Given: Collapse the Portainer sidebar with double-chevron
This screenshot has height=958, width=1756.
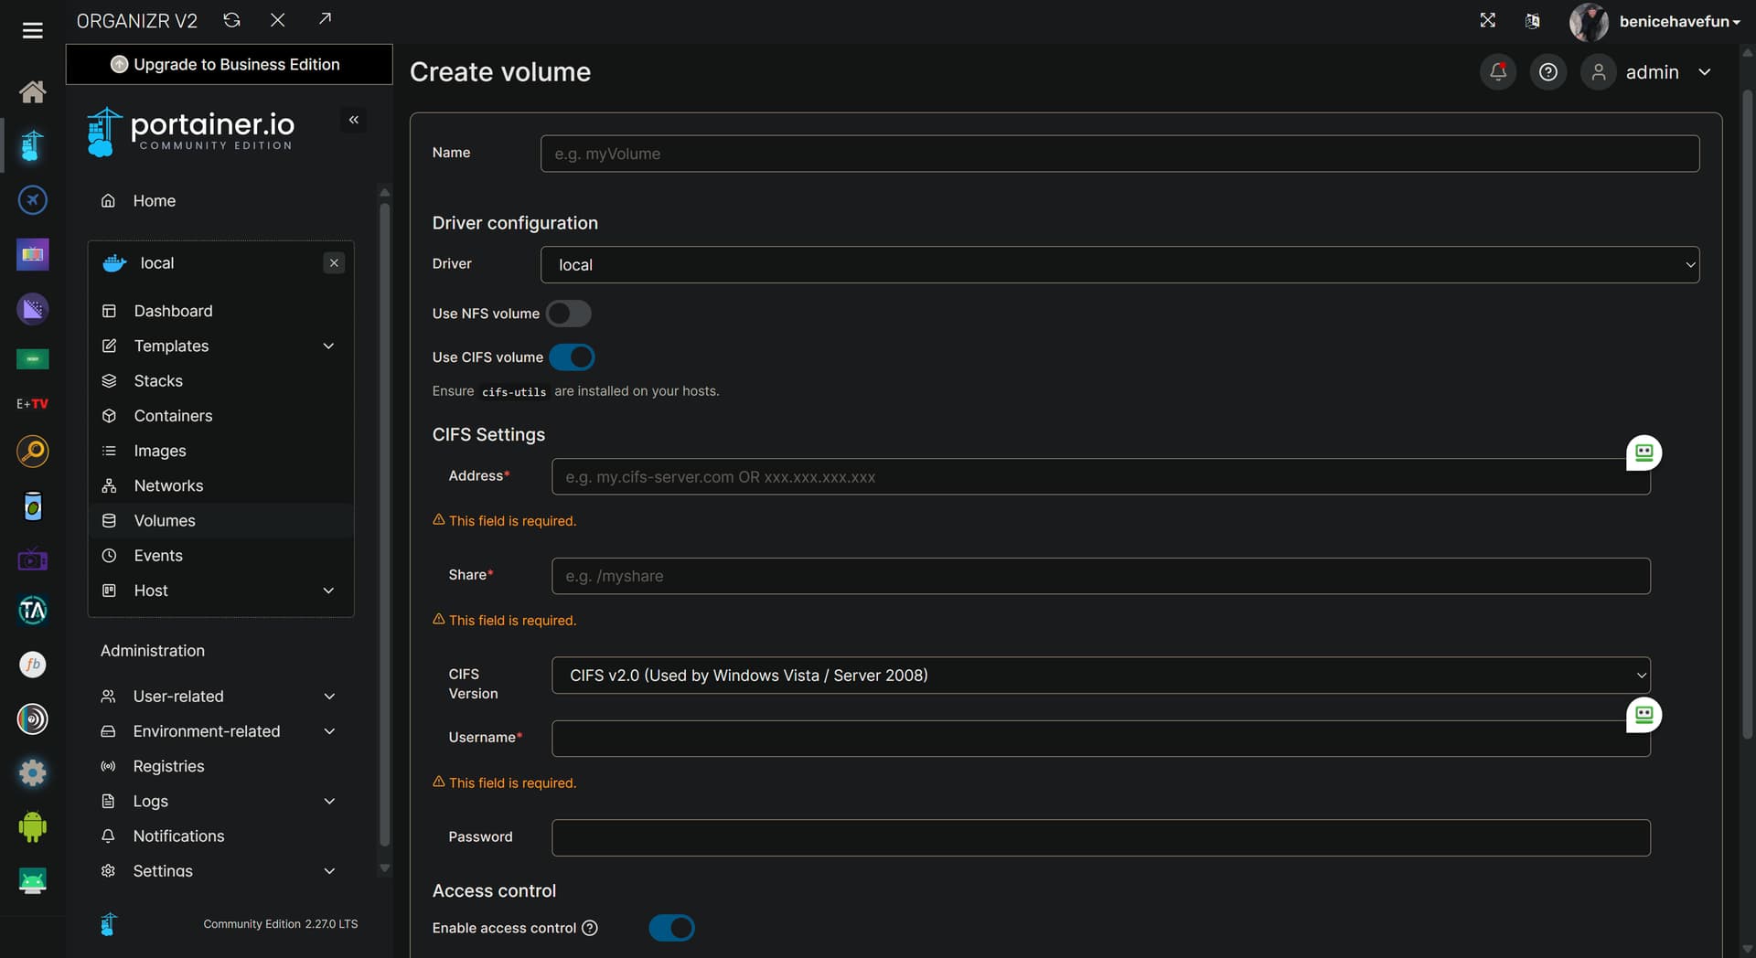Looking at the screenshot, I should (353, 120).
